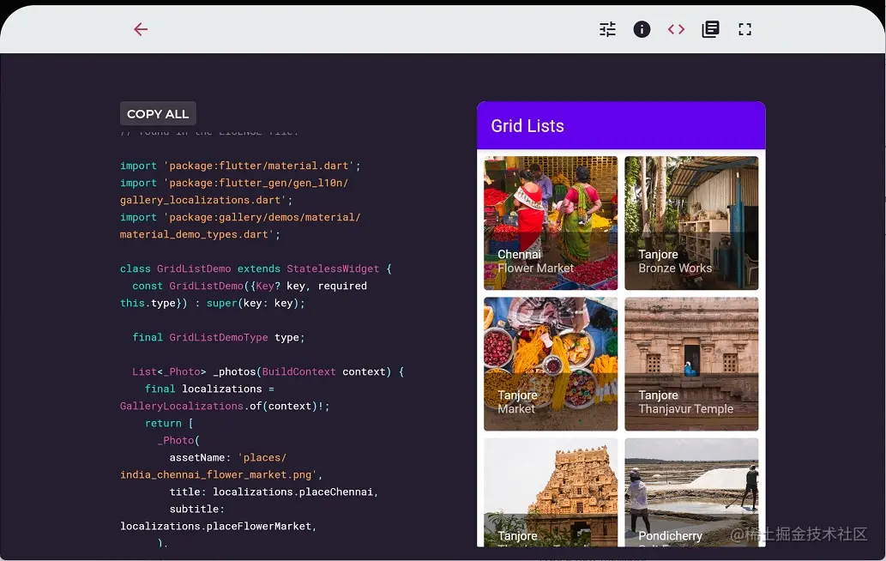Open demo options tune icon
The height and width of the screenshot is (561, 886).
607,29
